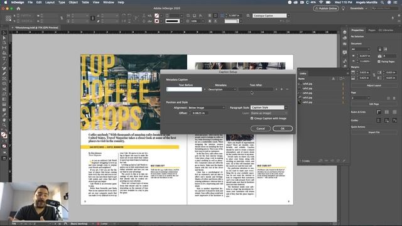This screenshot has width=402, height=226.
Task: Toggle the margins chain link icon
Action: point(374,75)
